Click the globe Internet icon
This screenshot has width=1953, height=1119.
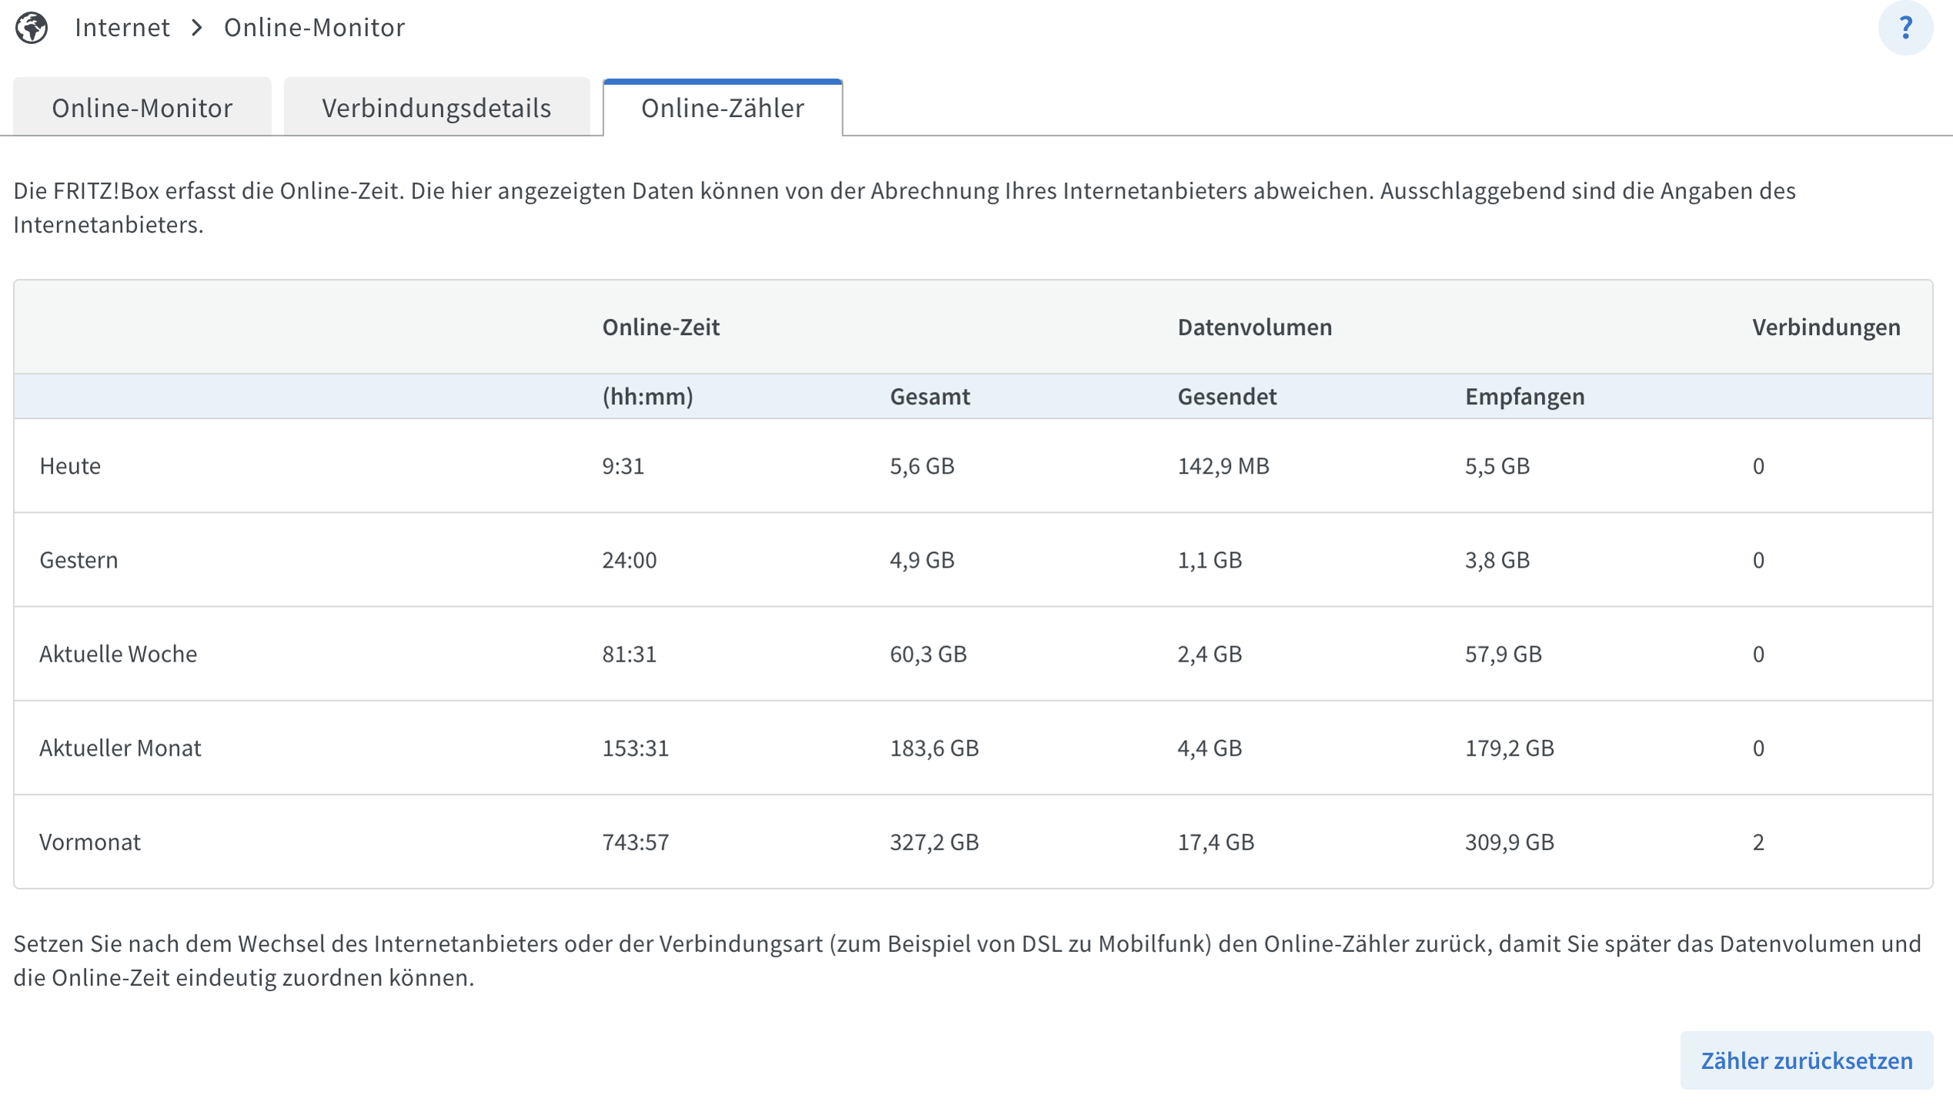tap(32, 28)
